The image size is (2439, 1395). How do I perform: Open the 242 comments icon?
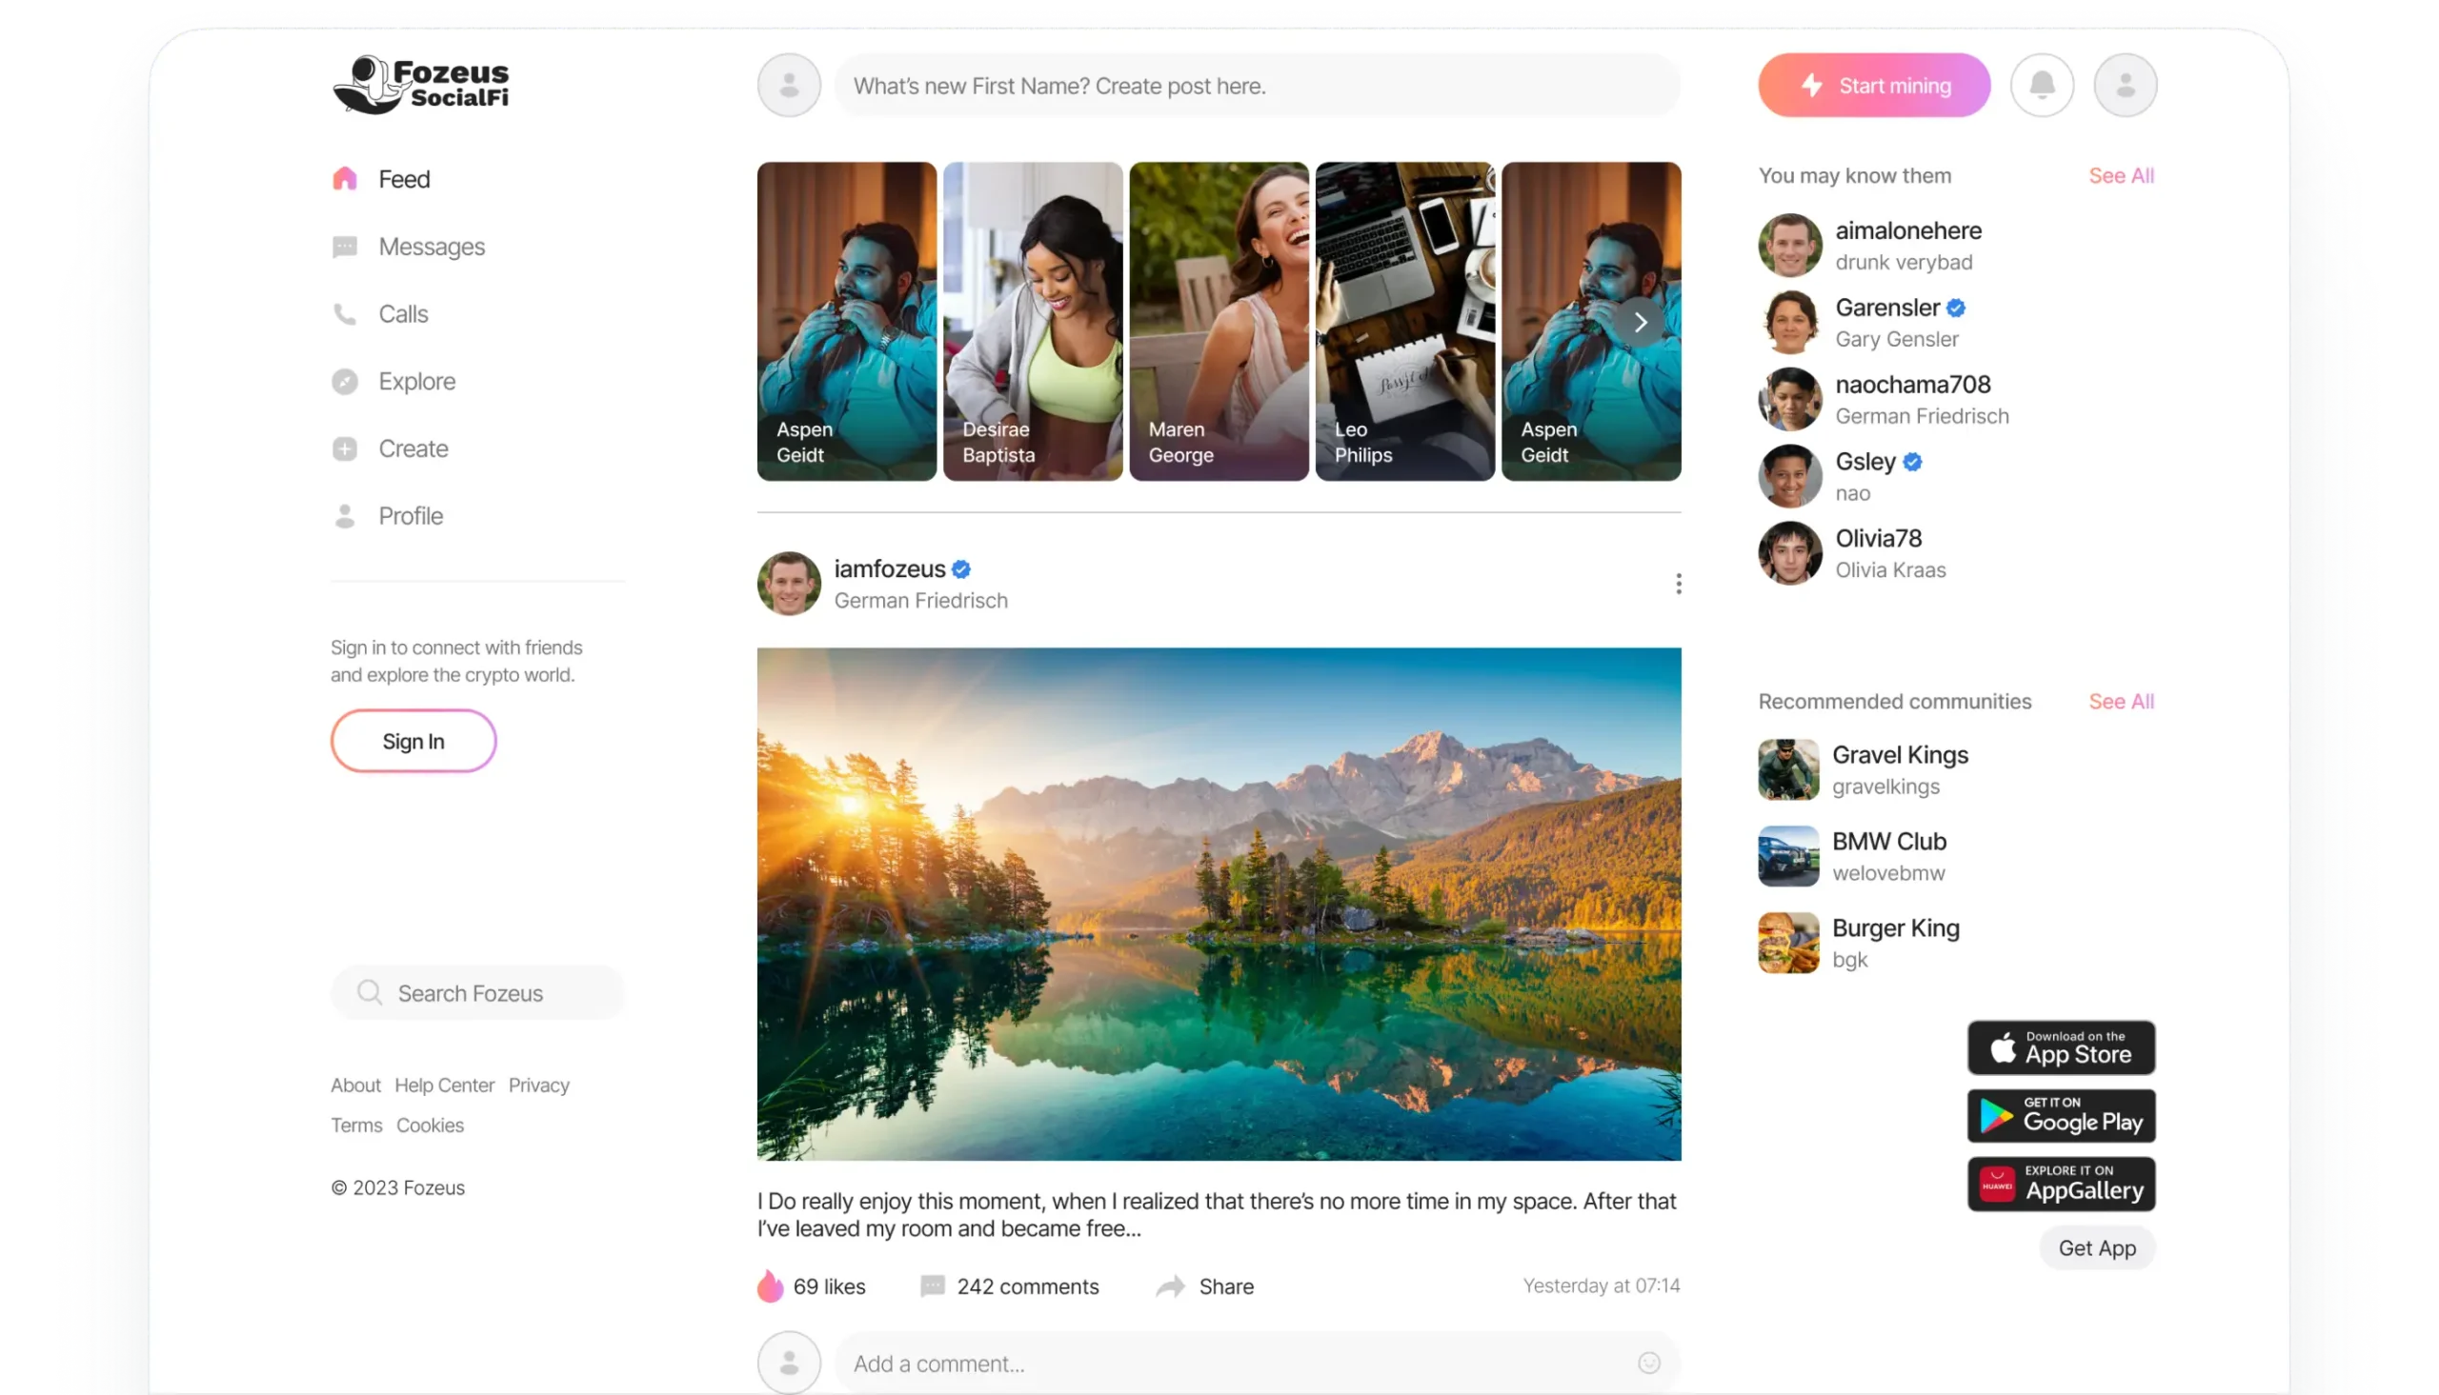(933, 1285)
